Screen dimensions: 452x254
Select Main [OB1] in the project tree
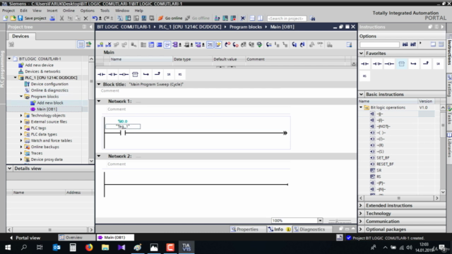tap(47, 109)
